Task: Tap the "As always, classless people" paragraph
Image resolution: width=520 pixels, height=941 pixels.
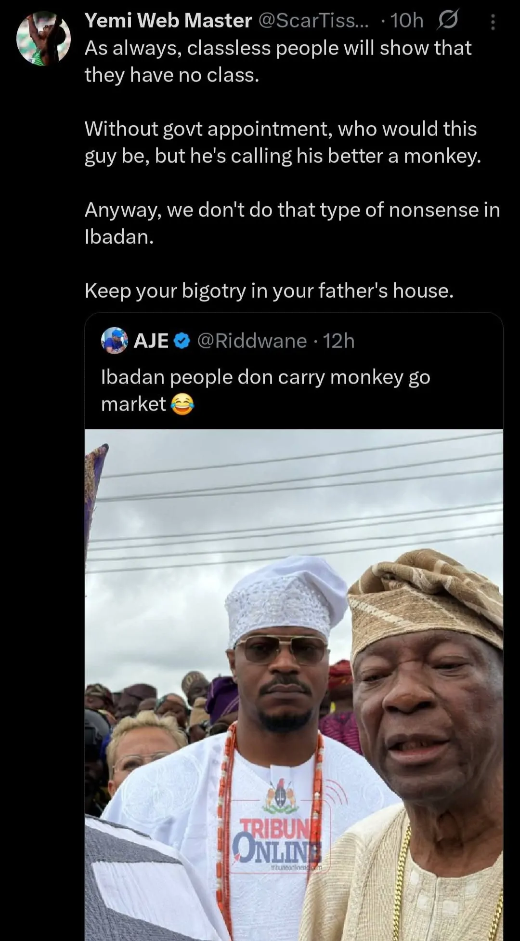Action: (278, 61)
